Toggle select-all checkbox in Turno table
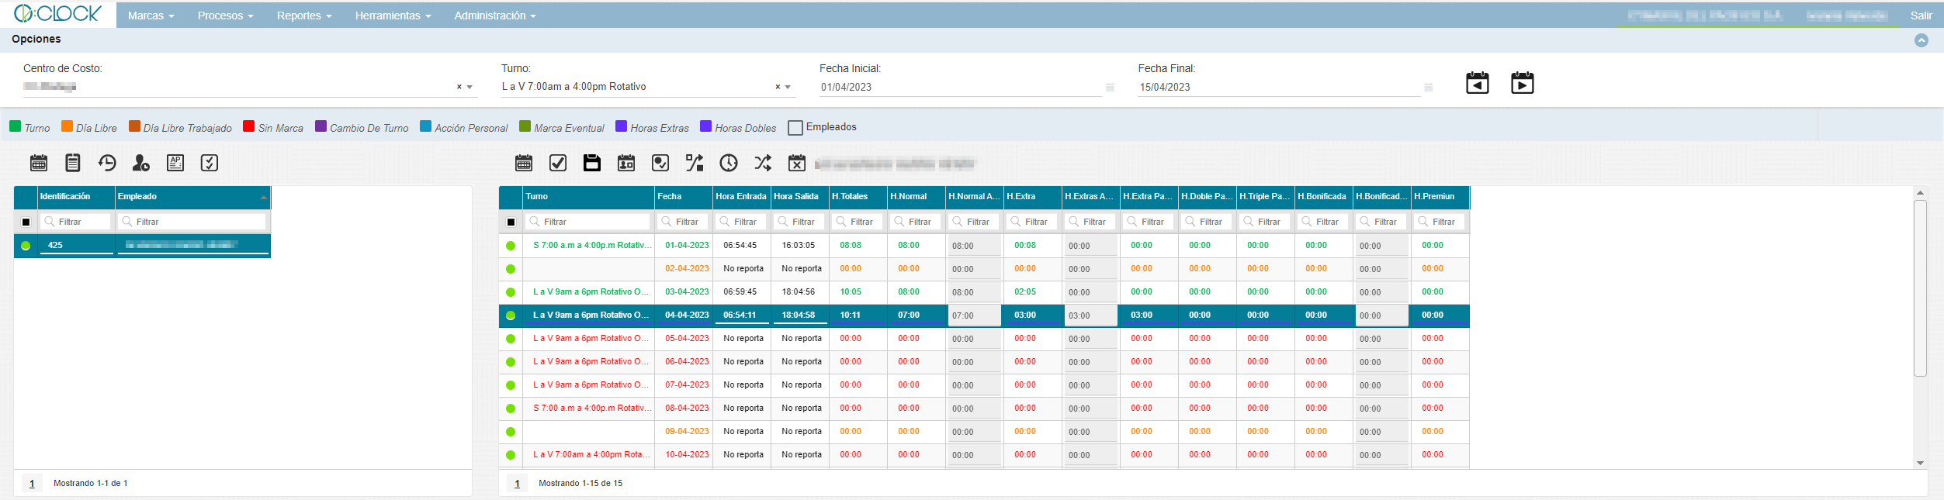This screenshot has width=1944, height=500. coord(511,222)
